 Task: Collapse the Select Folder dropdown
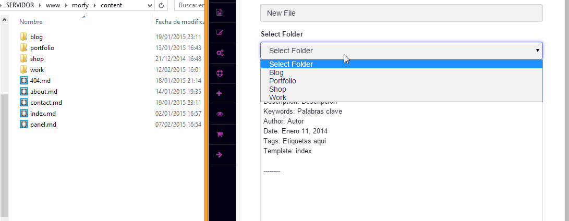401,51
